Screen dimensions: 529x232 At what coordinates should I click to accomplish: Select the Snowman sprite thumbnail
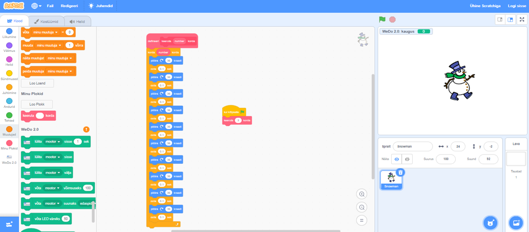391,180
